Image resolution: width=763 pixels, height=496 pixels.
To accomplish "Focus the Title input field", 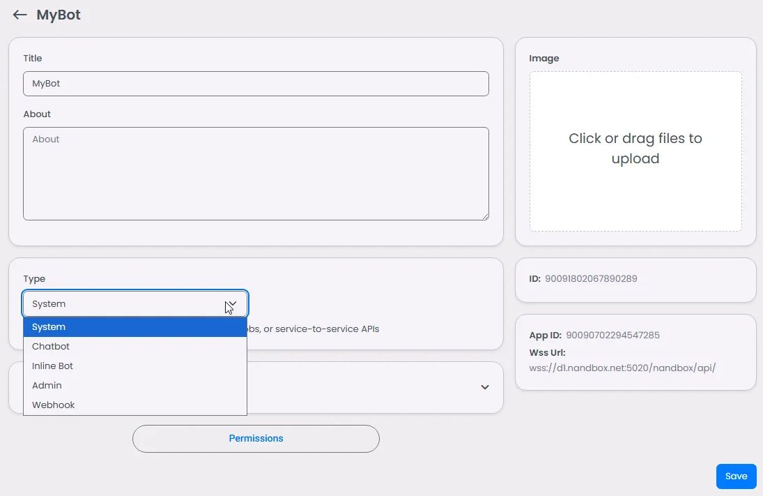I will 256,84.
